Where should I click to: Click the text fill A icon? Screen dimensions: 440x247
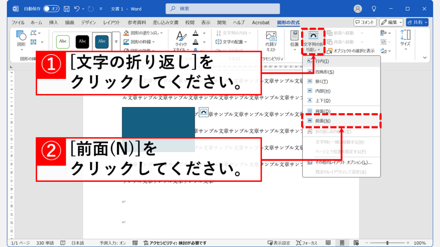(196, 33)
